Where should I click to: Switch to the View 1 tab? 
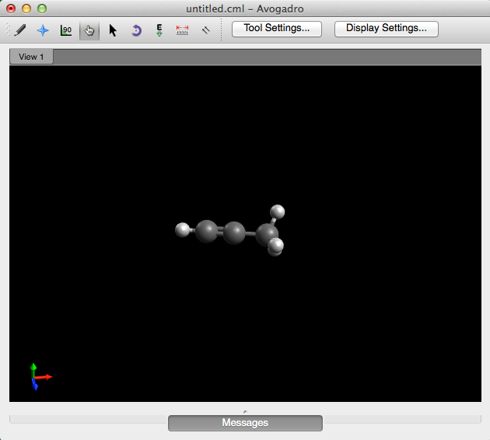(32, 57)
